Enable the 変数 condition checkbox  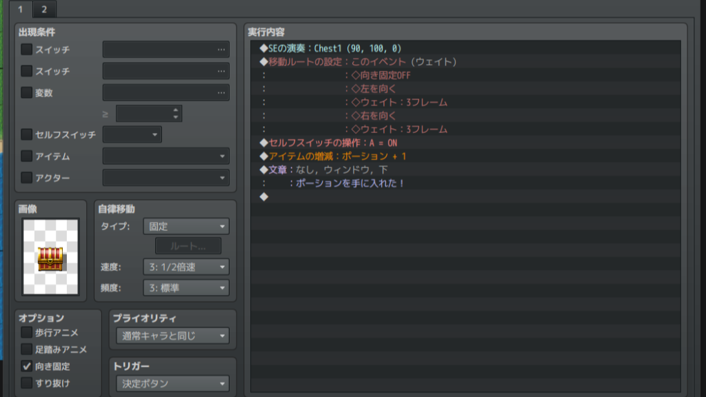point(27,92)
